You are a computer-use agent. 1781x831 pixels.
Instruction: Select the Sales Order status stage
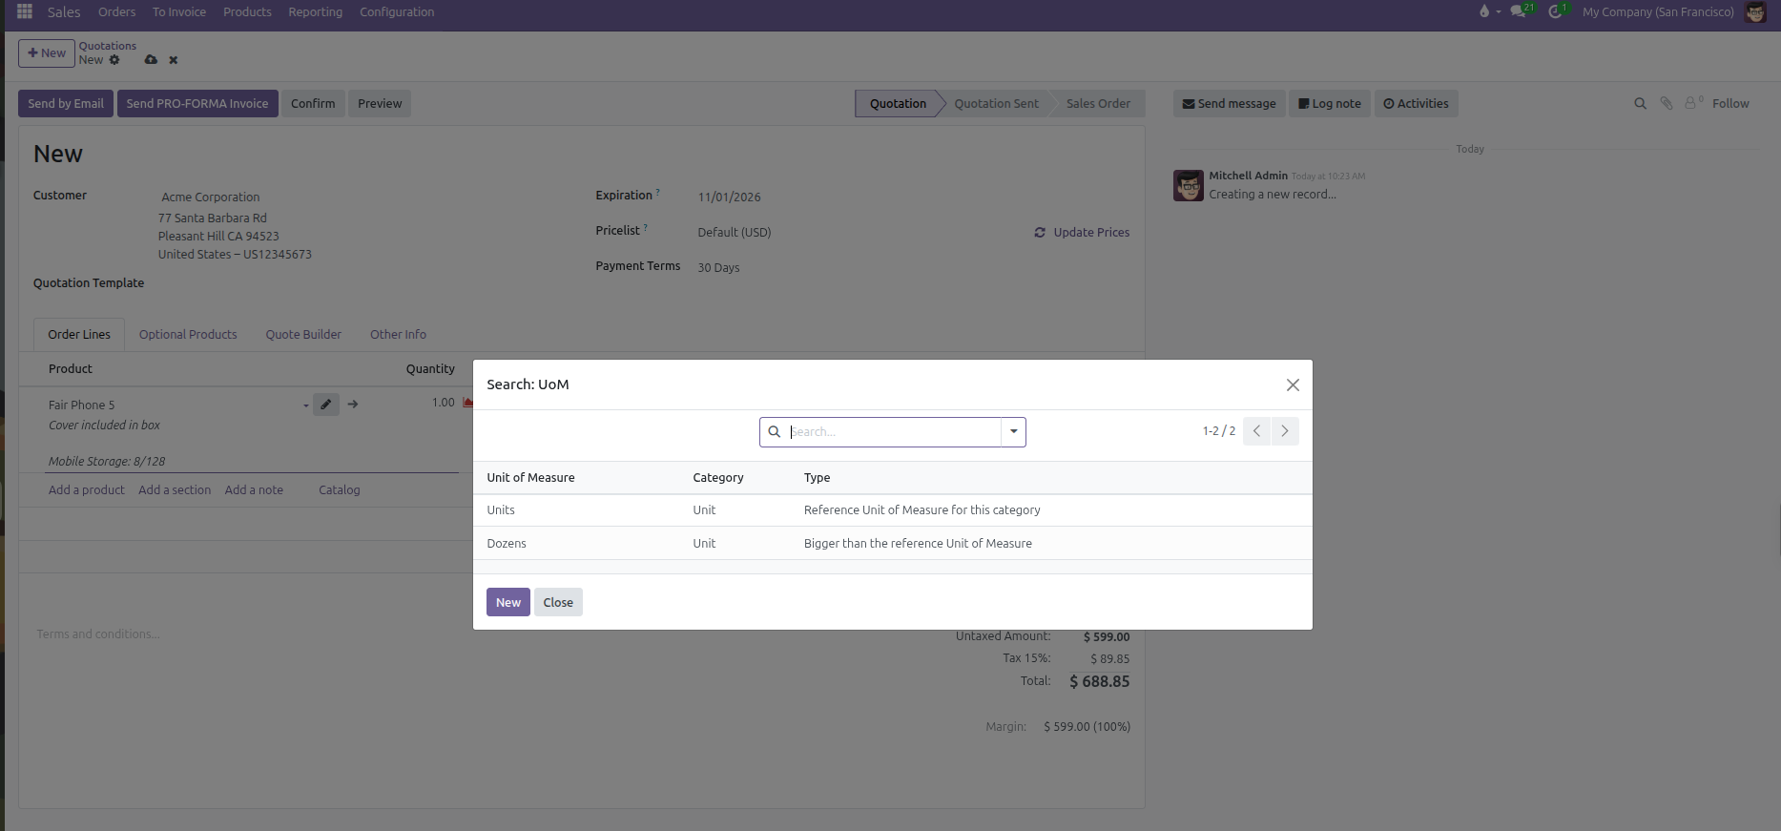pyautogui.click(x=1098, y=103)
